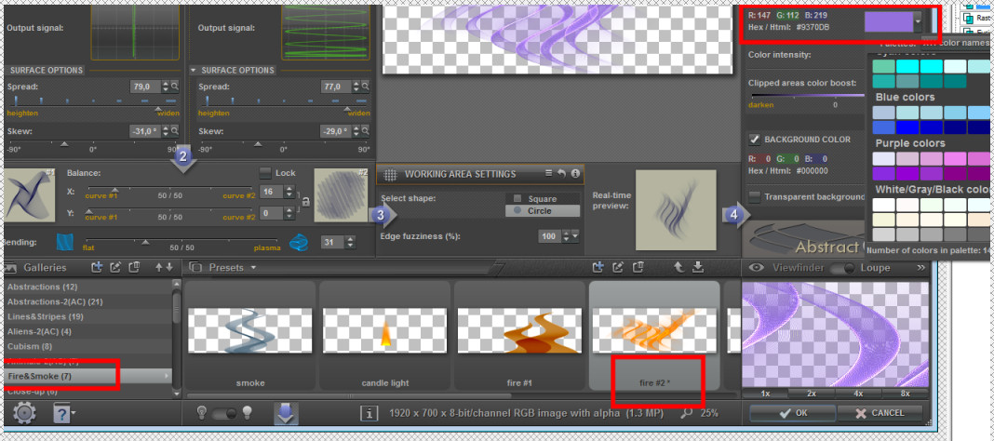Click the edit gallery icon
Screen dimensions: 994x441
tap(114, 267)
